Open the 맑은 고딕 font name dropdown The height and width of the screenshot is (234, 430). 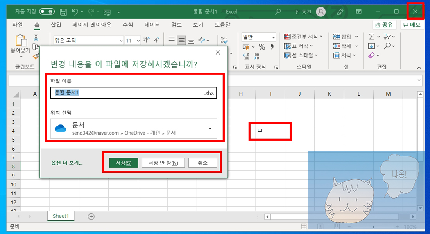click(121, 41)
